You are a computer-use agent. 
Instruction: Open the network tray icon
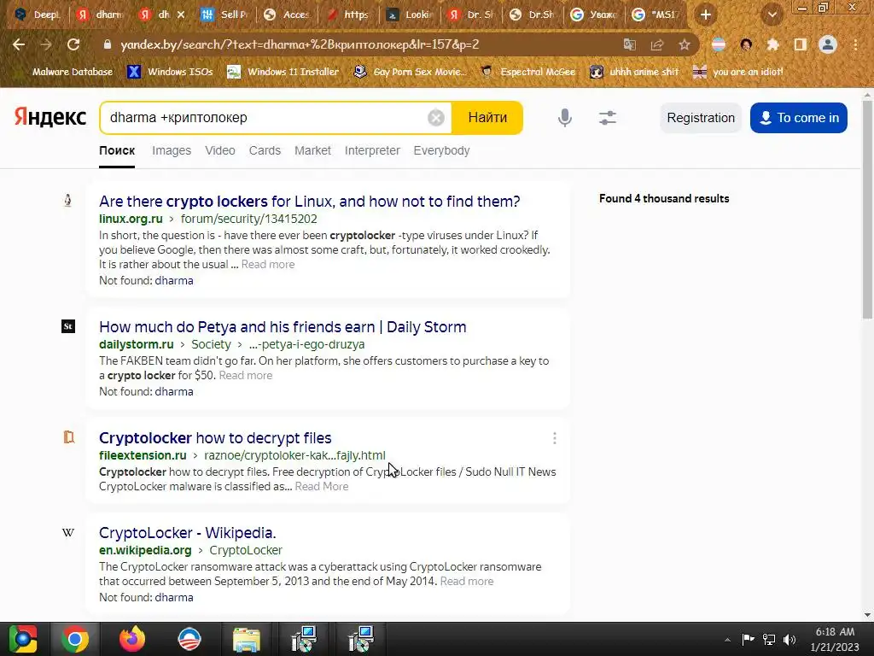pyautogui.click(x=769, y=639)
